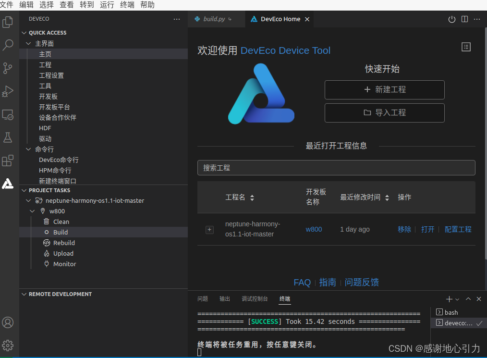Open the 文件 menu

(x=7, y=5)
